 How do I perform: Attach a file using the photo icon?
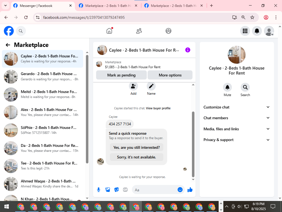point(108,190)
